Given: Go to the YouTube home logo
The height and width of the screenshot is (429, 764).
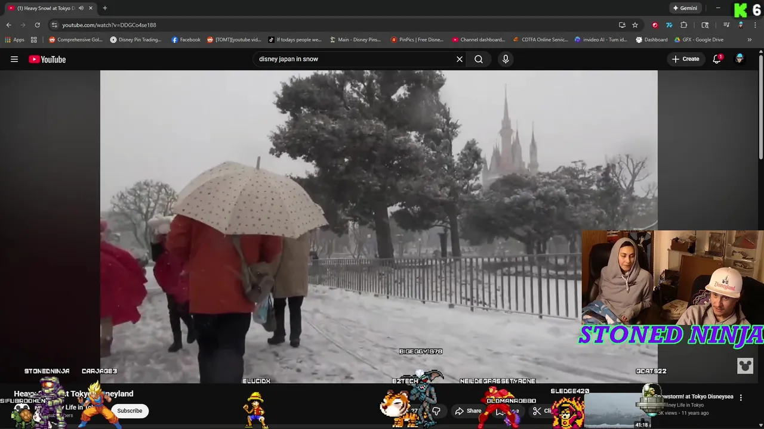Looking at the screenshot, I should [x=47, y=59].
